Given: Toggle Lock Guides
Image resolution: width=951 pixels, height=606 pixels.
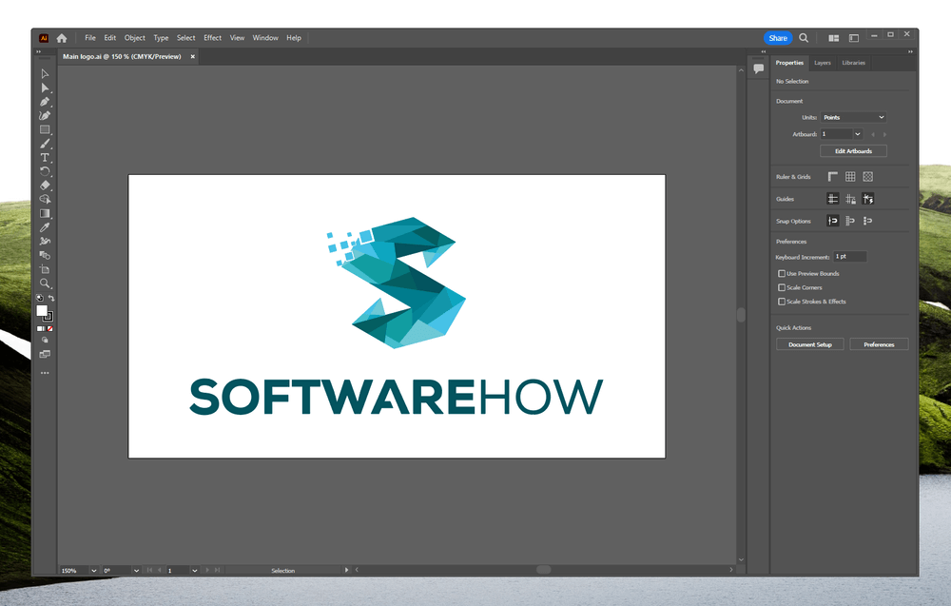Looking at the screenshot, I should [x=850, y=199].
